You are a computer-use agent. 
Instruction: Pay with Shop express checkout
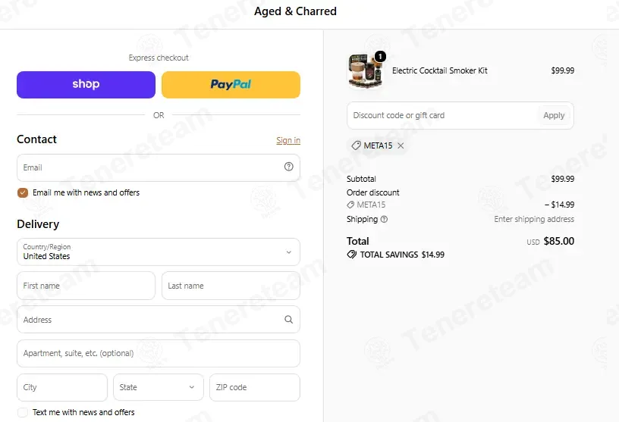click(86, 84)
